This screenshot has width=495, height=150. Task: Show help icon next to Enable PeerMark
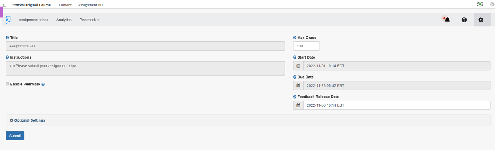coord(43,84)
